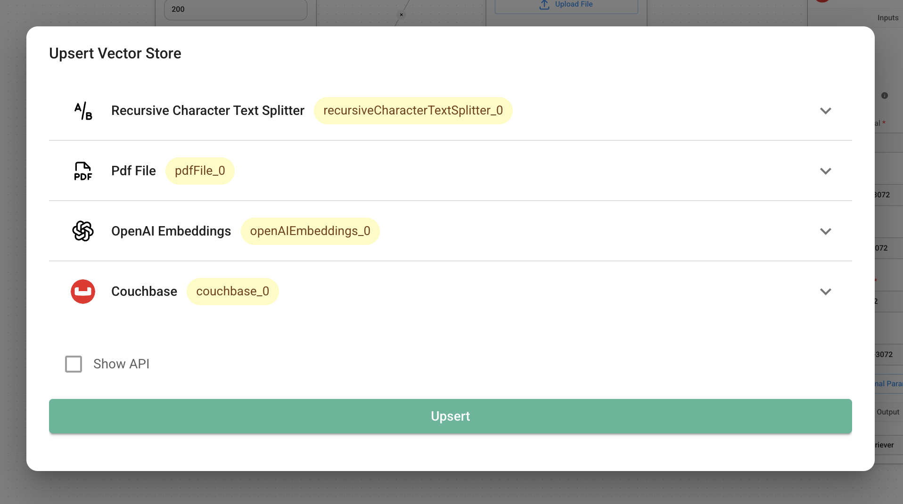
Task: Click the red Couchbase logo icon
Action: (x=83, y=292)
